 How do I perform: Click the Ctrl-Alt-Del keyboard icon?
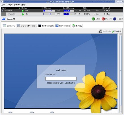tap(100, 31)
